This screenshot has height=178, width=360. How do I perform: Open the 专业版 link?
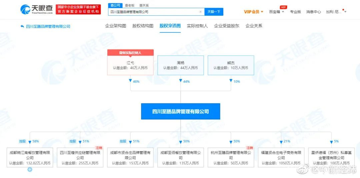(295, 12)
